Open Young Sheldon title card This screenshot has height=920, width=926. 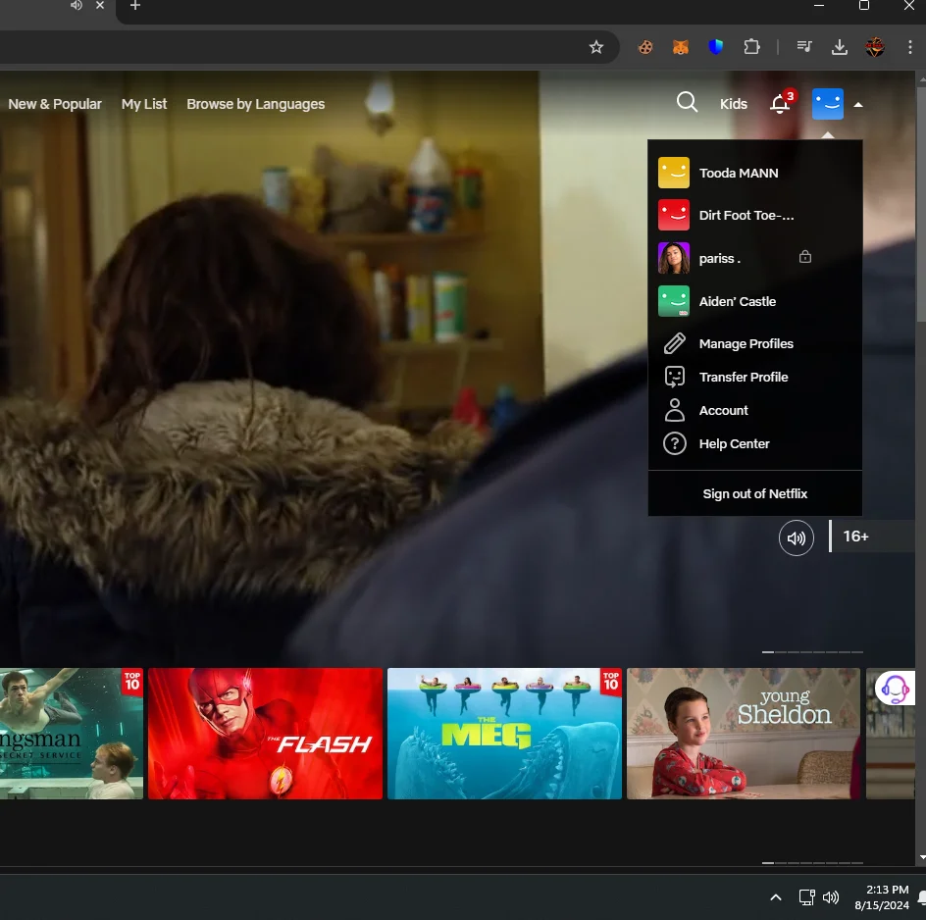pos(744,734)
